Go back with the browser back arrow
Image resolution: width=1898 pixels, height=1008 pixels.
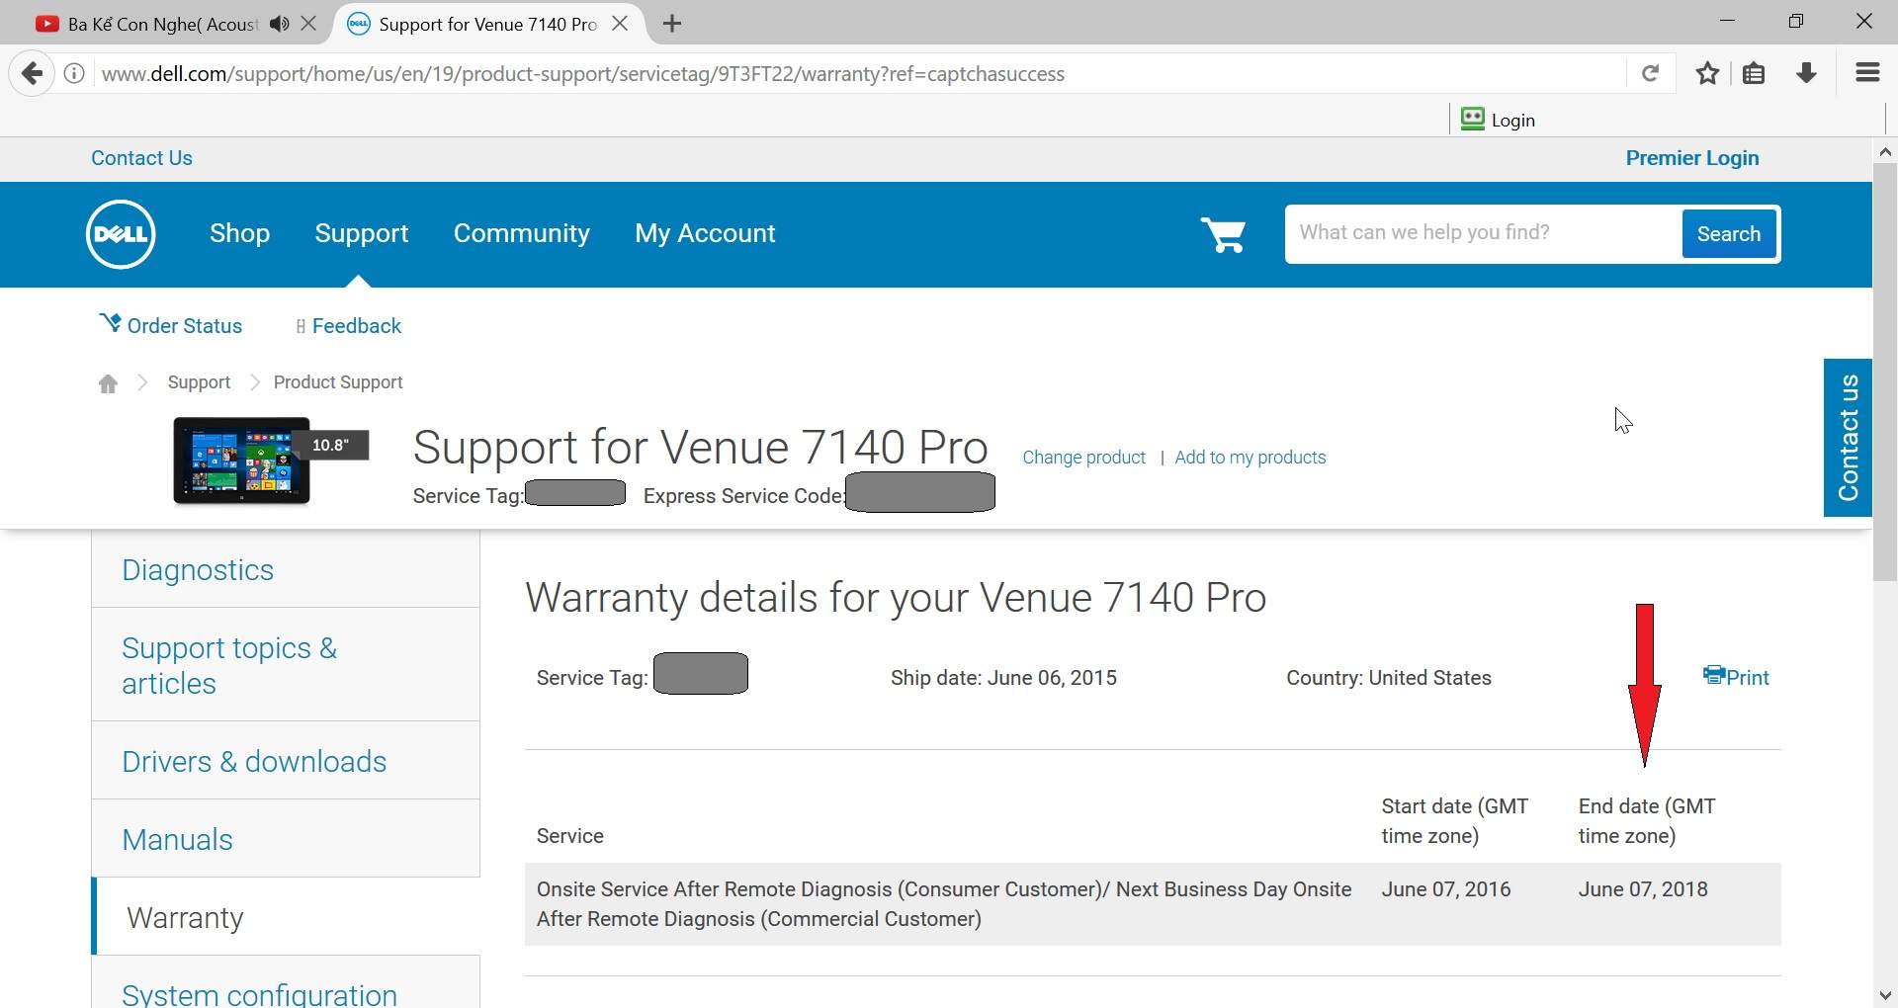pos(33,73)
